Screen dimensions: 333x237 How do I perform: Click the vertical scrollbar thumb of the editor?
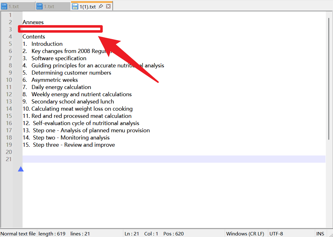329,79
